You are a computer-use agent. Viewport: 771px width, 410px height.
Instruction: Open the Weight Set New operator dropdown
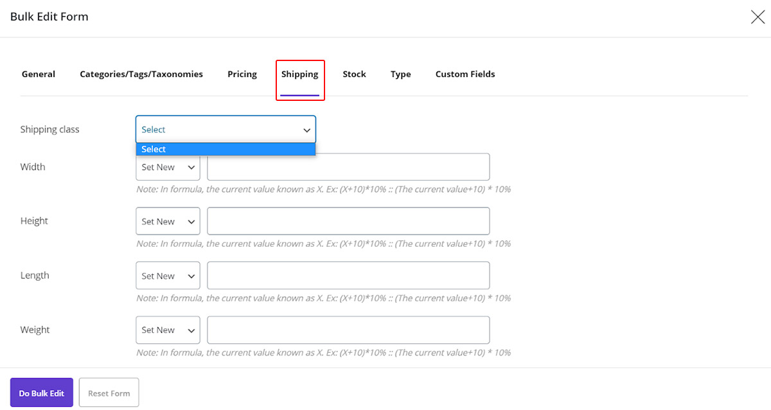point(168,330)
